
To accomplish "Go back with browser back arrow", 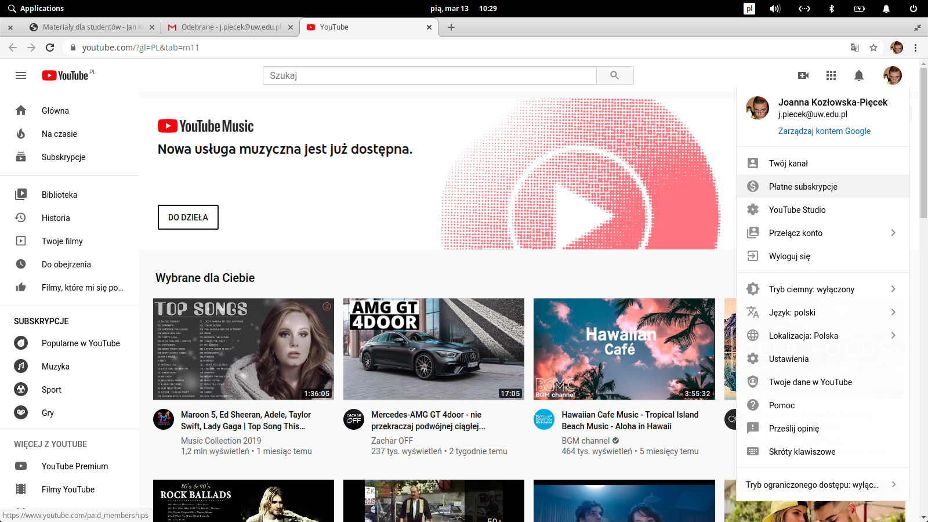I will (13, 48).
